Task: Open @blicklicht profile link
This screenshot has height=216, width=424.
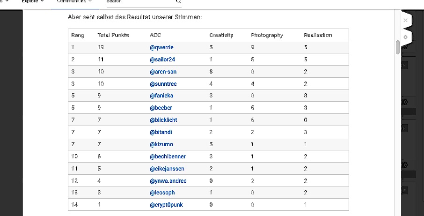Action: (163, 120)
